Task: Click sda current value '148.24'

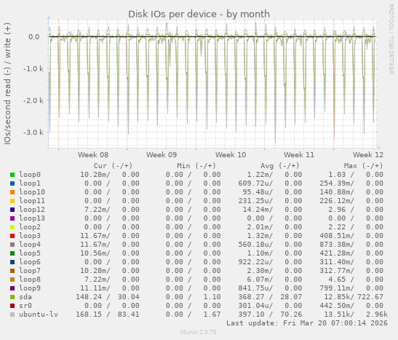Action: coord(89,297)
